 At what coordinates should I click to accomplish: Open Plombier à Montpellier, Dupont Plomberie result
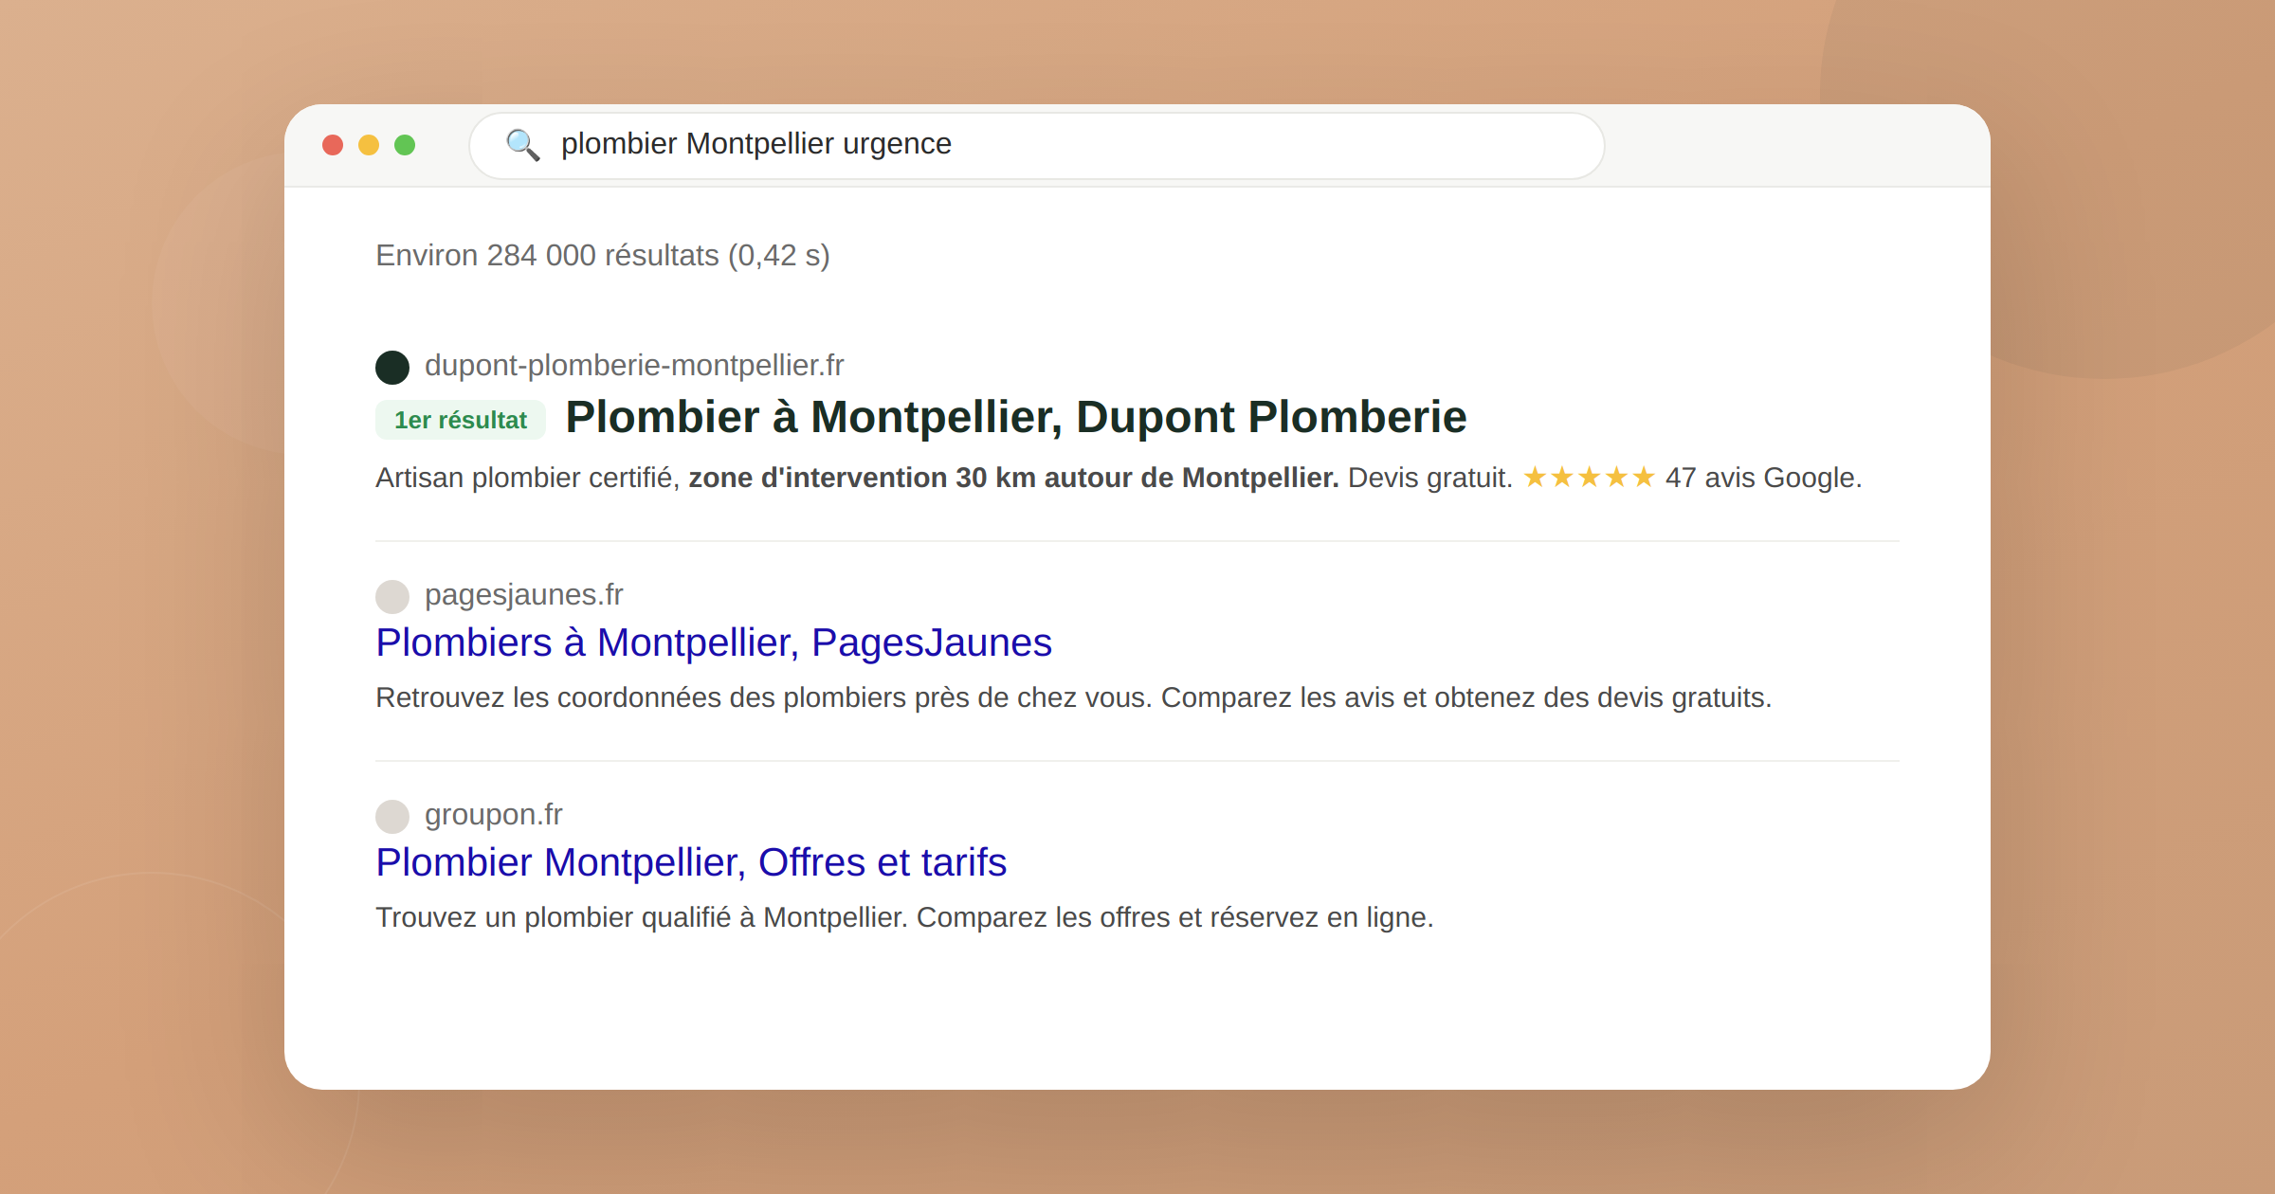1015,417
